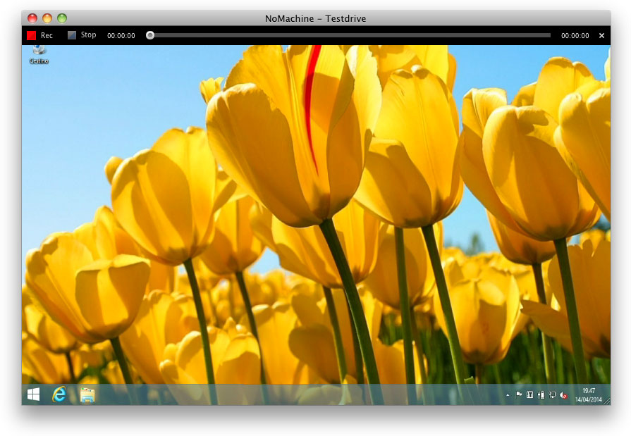Click the window resize grip corner

pyautogui.click(x=606, y=401)
